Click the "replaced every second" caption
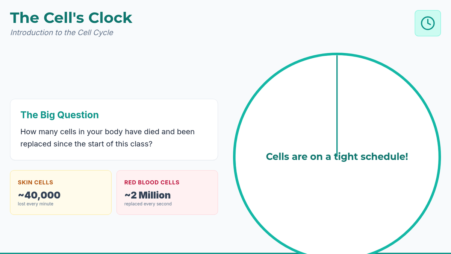 pos(148,204)
